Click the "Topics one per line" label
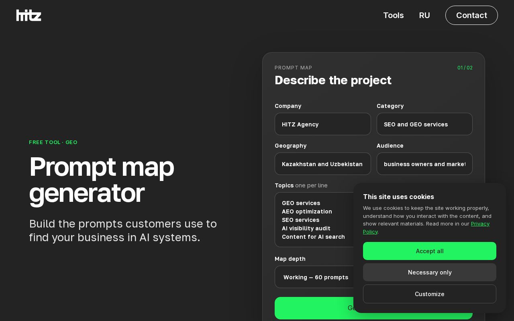This screenshot has height=321, width=514. point(301,185)
